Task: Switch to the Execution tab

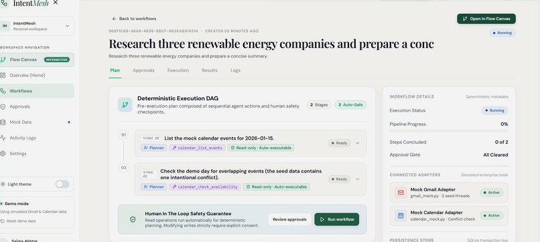Action: coord(178,70)
